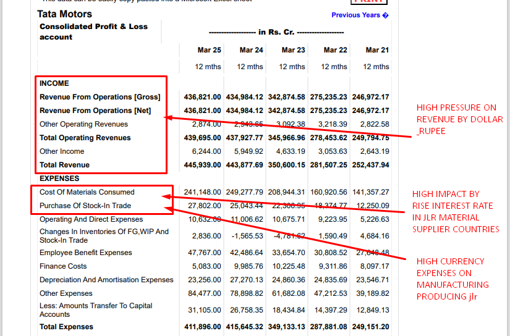
Task: Click Other Expenses value 39,189.82
Action: pyautogui.click(x=372, y=293)
